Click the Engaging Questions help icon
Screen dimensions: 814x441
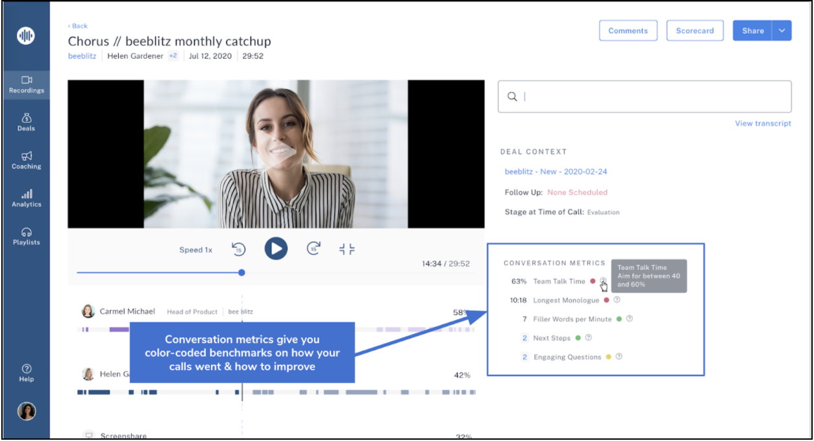point(619,357)
